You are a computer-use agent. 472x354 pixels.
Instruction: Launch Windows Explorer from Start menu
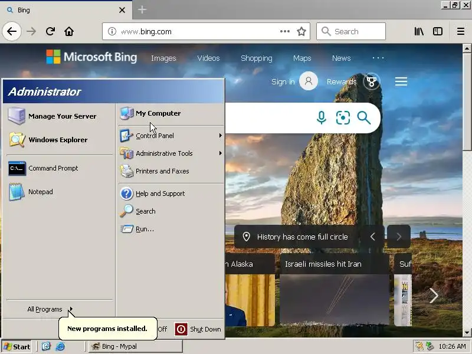point(59,140)
